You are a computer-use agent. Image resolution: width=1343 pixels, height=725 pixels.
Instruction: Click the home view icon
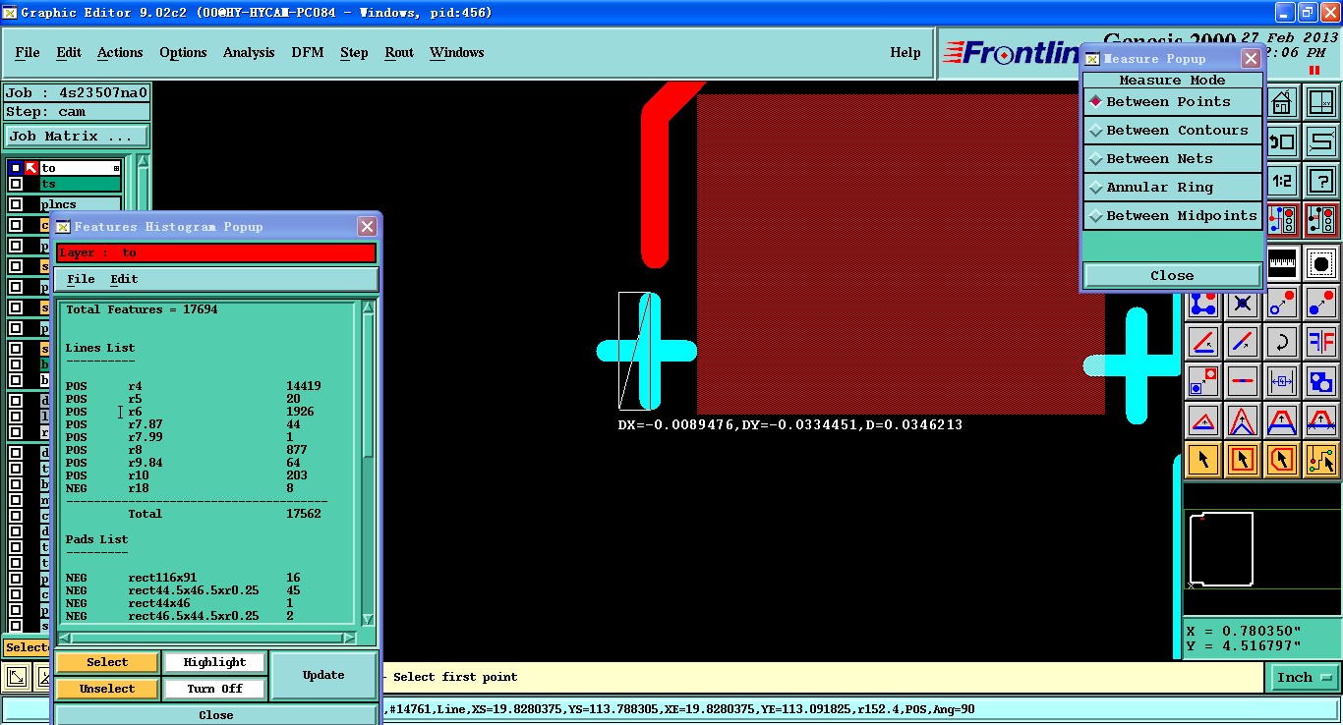pyautogui.click(x=1281, y=101)
